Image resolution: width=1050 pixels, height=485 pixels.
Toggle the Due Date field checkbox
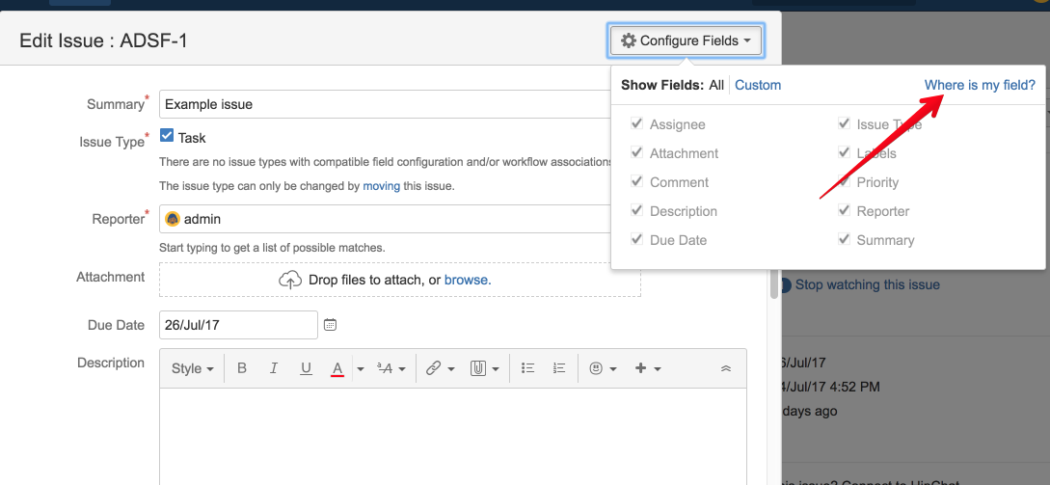[x=636, y=240]
